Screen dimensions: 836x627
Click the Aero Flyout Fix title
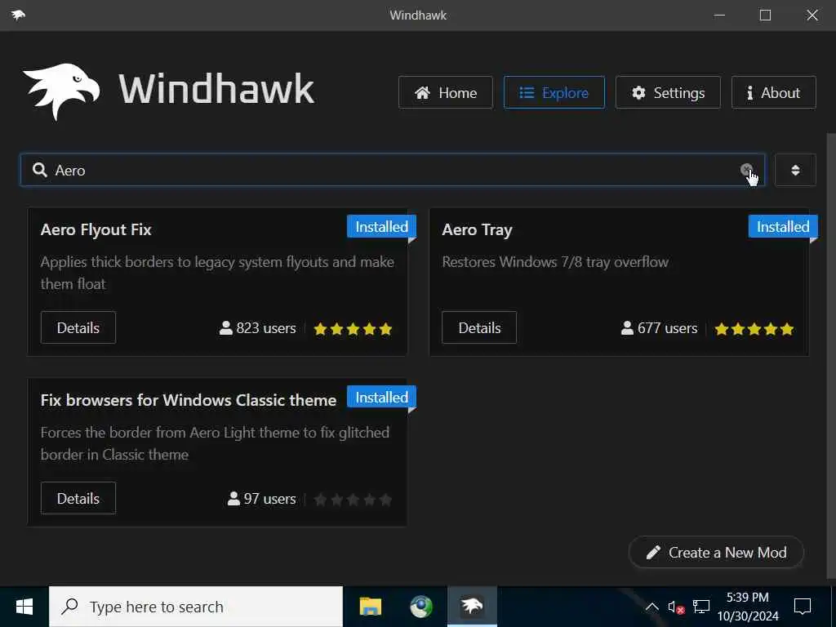96,229
